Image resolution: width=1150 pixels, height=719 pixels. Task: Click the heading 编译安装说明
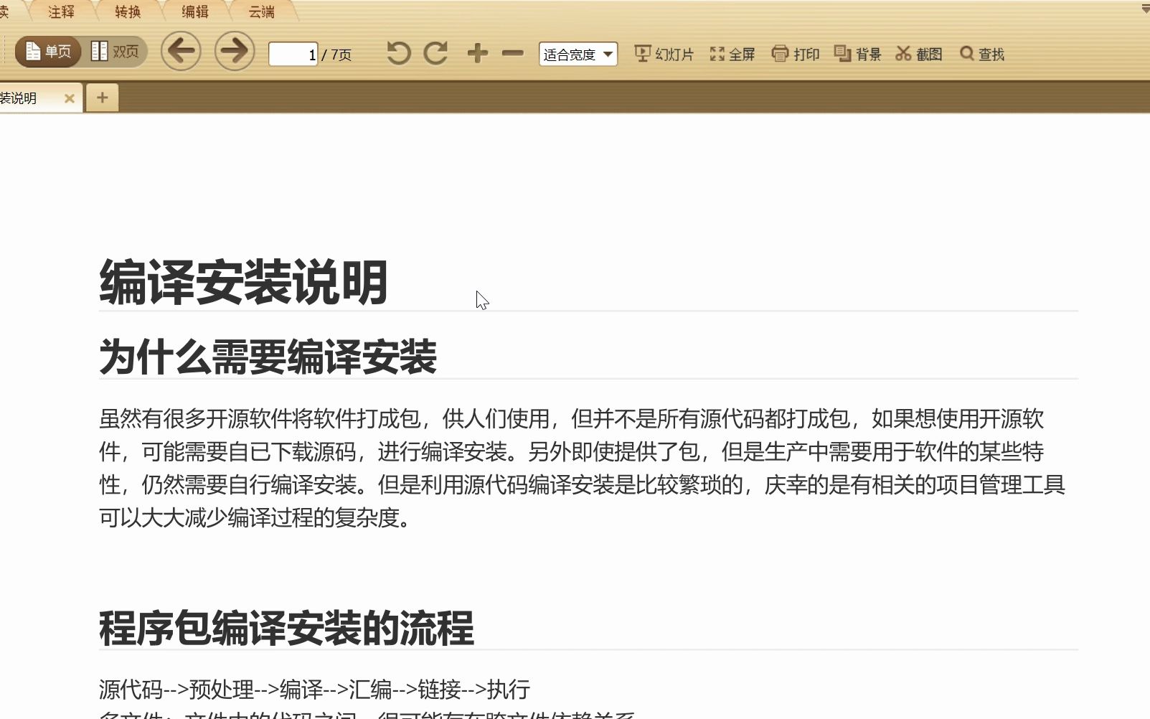[x=244, y=283]
